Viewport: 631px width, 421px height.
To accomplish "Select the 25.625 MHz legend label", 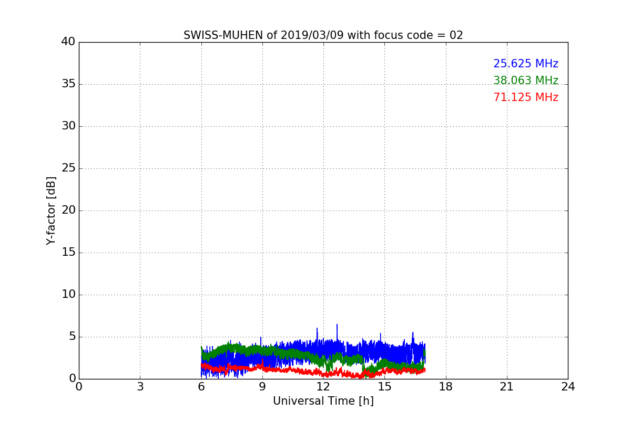I will (x=526, y=64).
